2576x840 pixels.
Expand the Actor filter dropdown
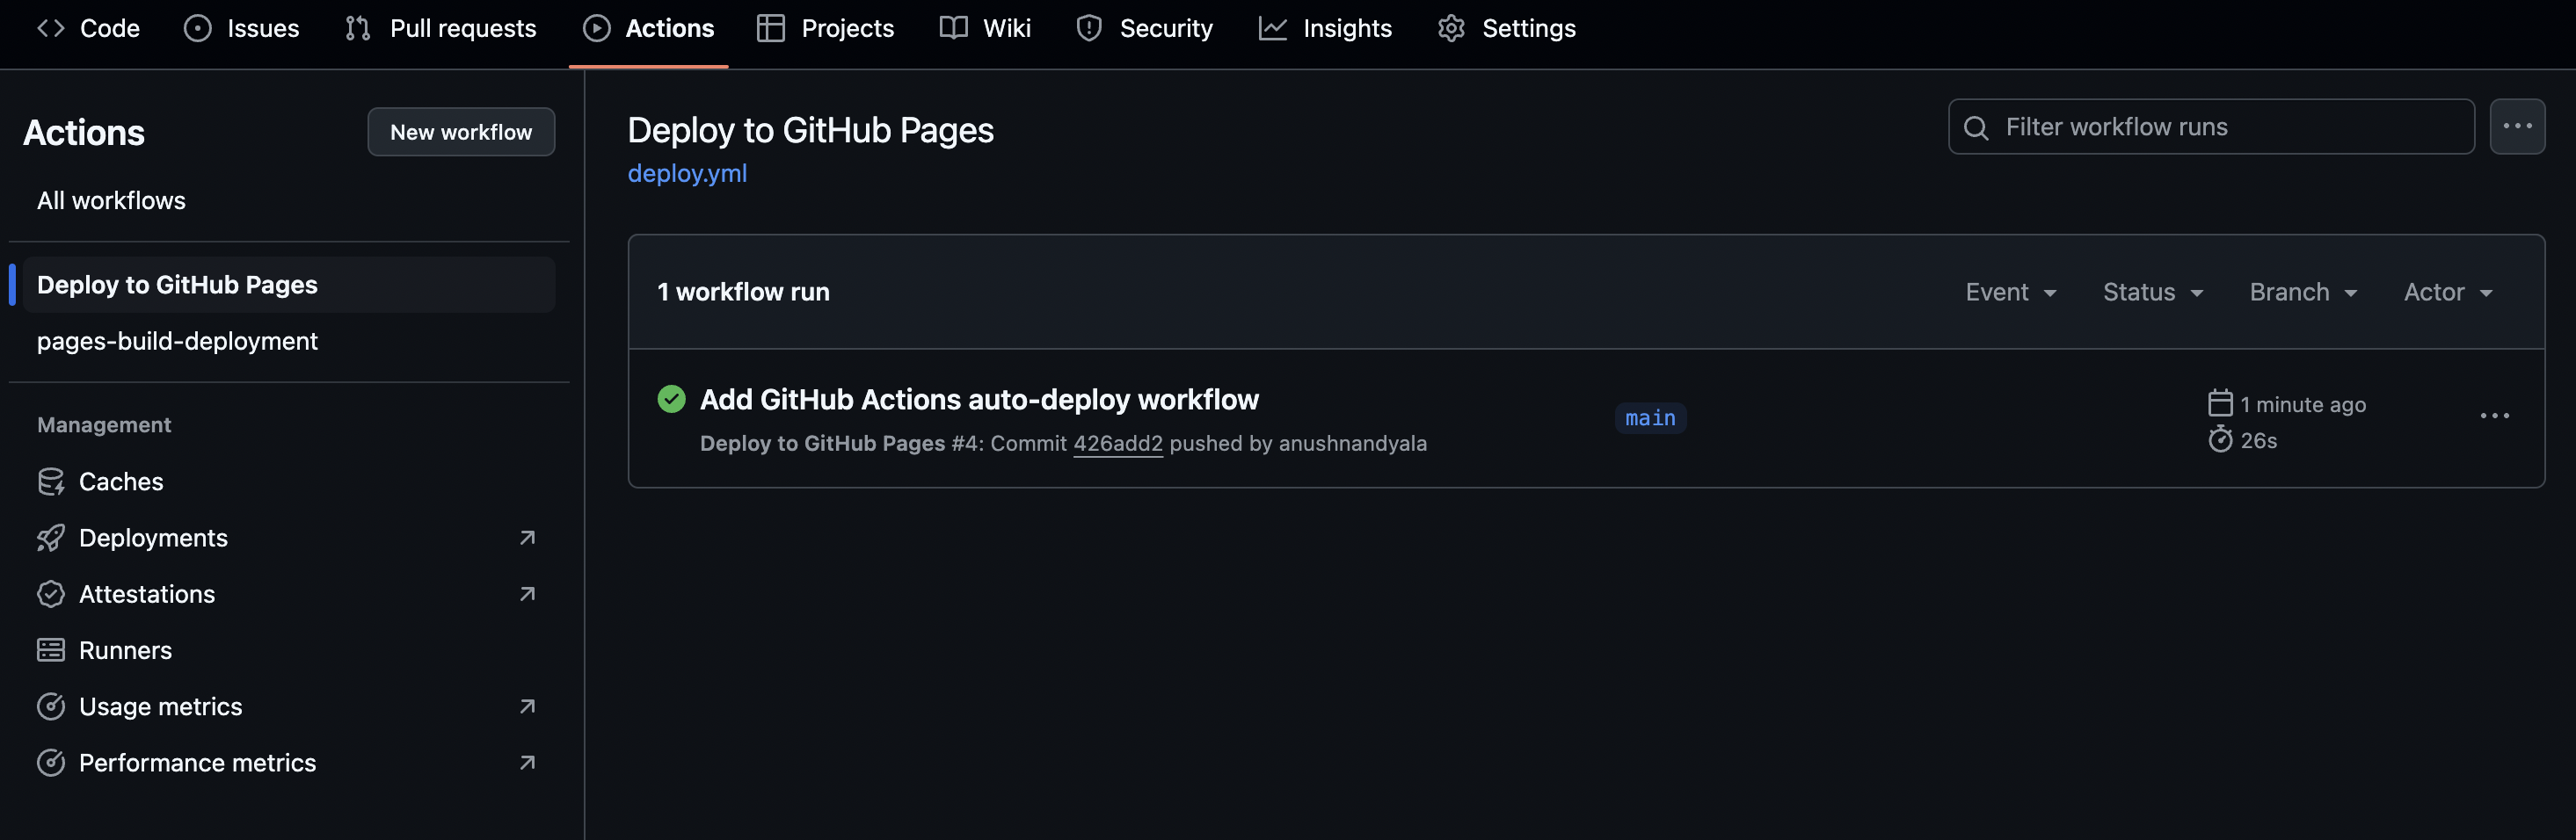[x=2448, y=292]
